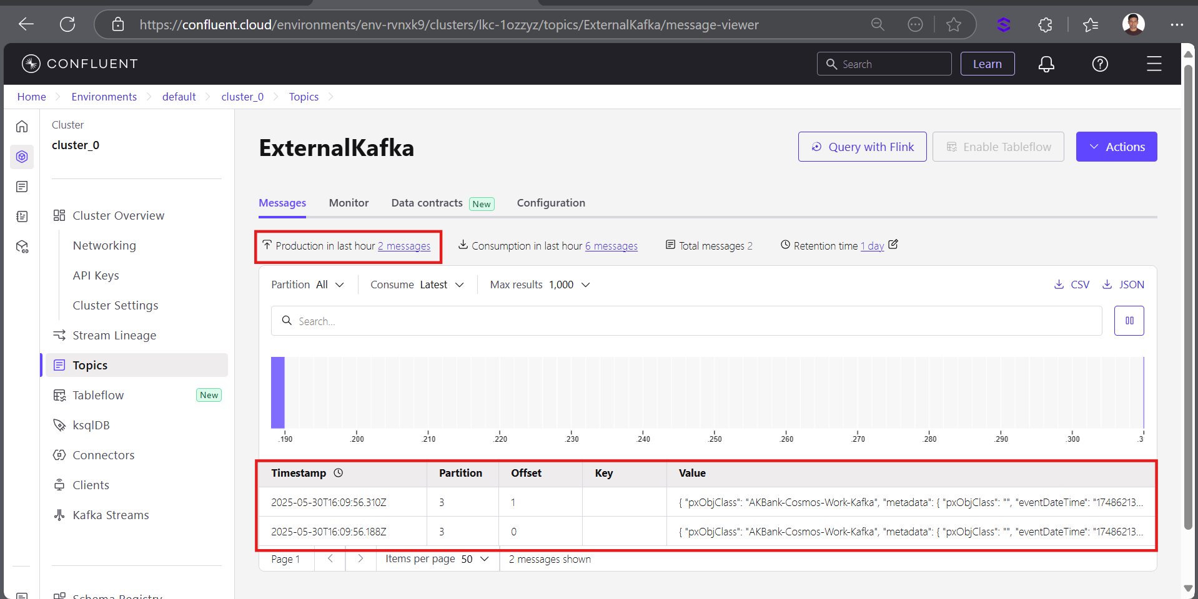
Task: Go to default breadcrumb
Action: (179, 97)
